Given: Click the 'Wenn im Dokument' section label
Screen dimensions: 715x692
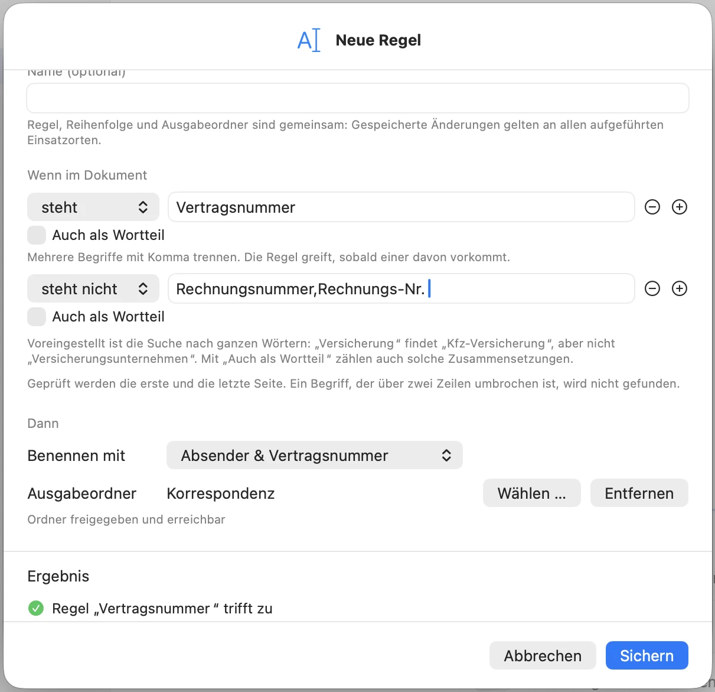Looking at the screenshot, I should [87, 176].
